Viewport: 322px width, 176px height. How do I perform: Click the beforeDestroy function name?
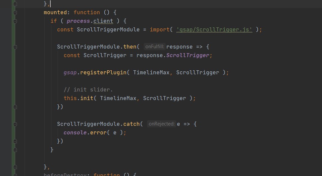[65, 175]
